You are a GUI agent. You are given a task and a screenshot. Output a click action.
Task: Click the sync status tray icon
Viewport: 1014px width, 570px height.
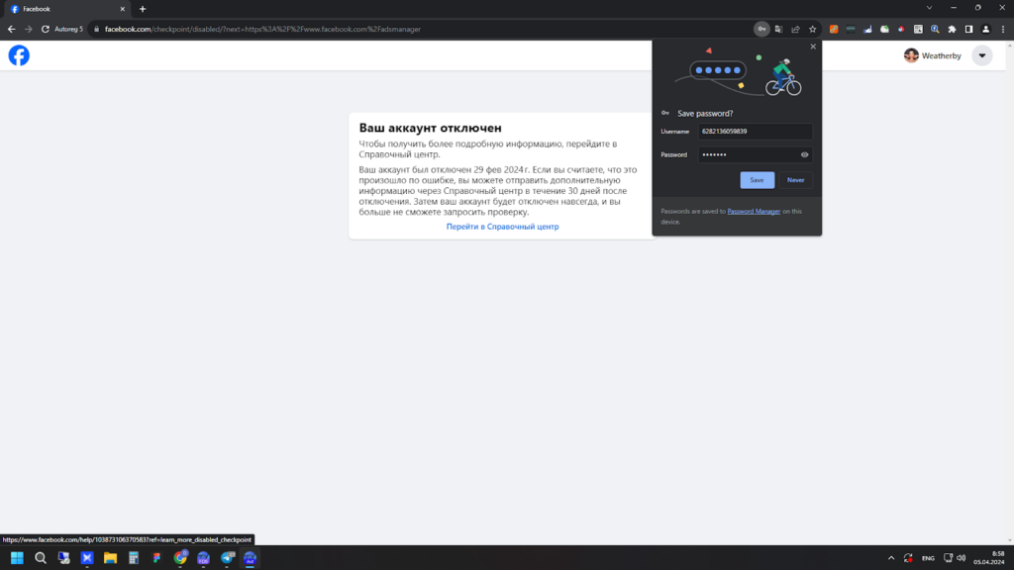[908, 558]
